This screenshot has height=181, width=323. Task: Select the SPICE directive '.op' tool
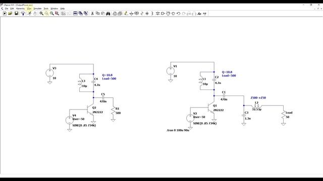pyautogui.click(x=204, y=14)
